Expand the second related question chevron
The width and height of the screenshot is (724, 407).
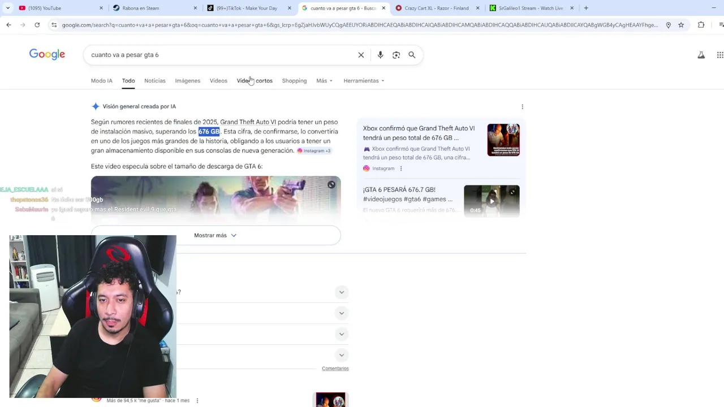pyautogui.click(x=341, y=313)
